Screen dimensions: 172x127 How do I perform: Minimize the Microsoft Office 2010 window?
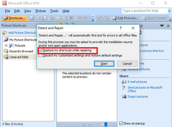pyautogui.click(x=141, y=3)
